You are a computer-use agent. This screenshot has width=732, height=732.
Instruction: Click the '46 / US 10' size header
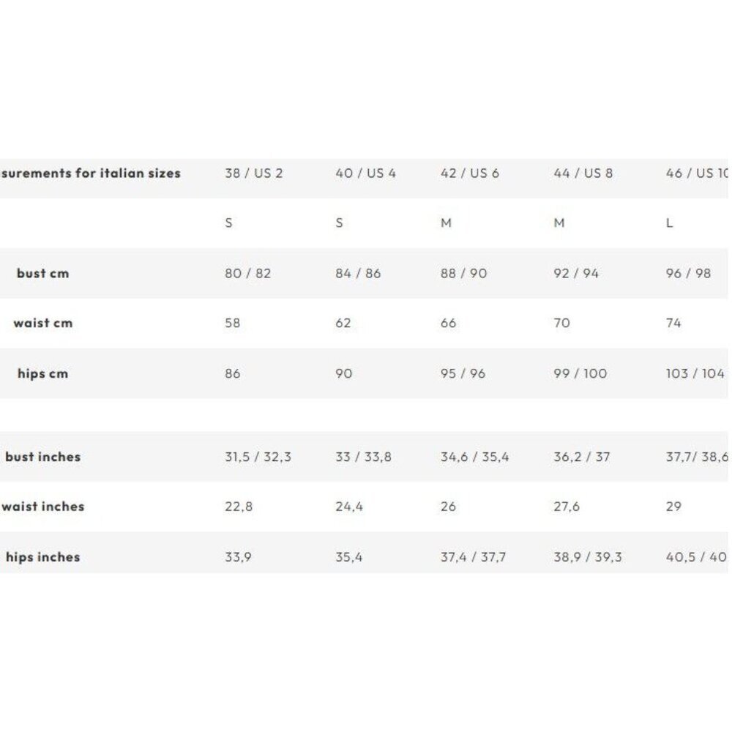click(697, 173)
